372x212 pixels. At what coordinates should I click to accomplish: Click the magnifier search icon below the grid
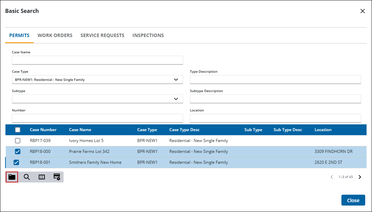coord(27,177)
